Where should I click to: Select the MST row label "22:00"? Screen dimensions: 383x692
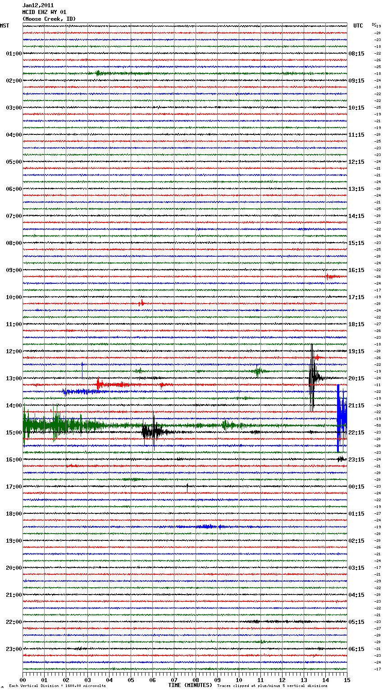pos(14,622)
